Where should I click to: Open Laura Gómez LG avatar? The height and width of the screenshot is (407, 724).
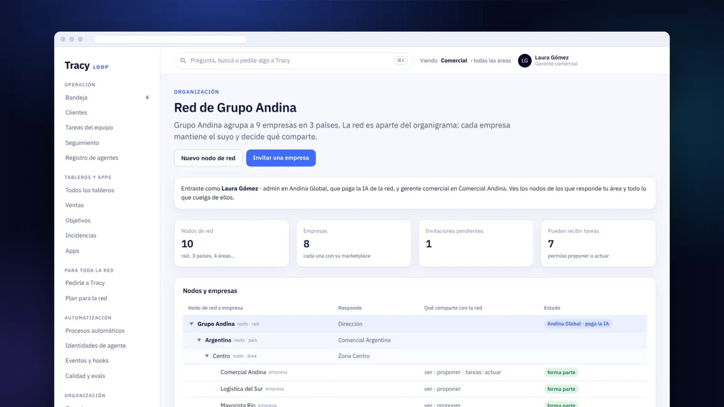(x=524, y=61)
